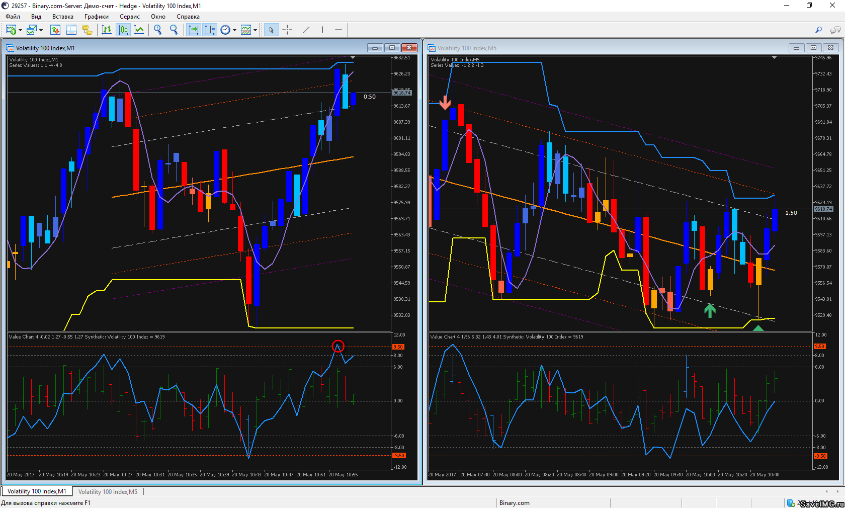Draw a trendline with the line tool
The image size is (845, 508).
click(x=306, y=30)
